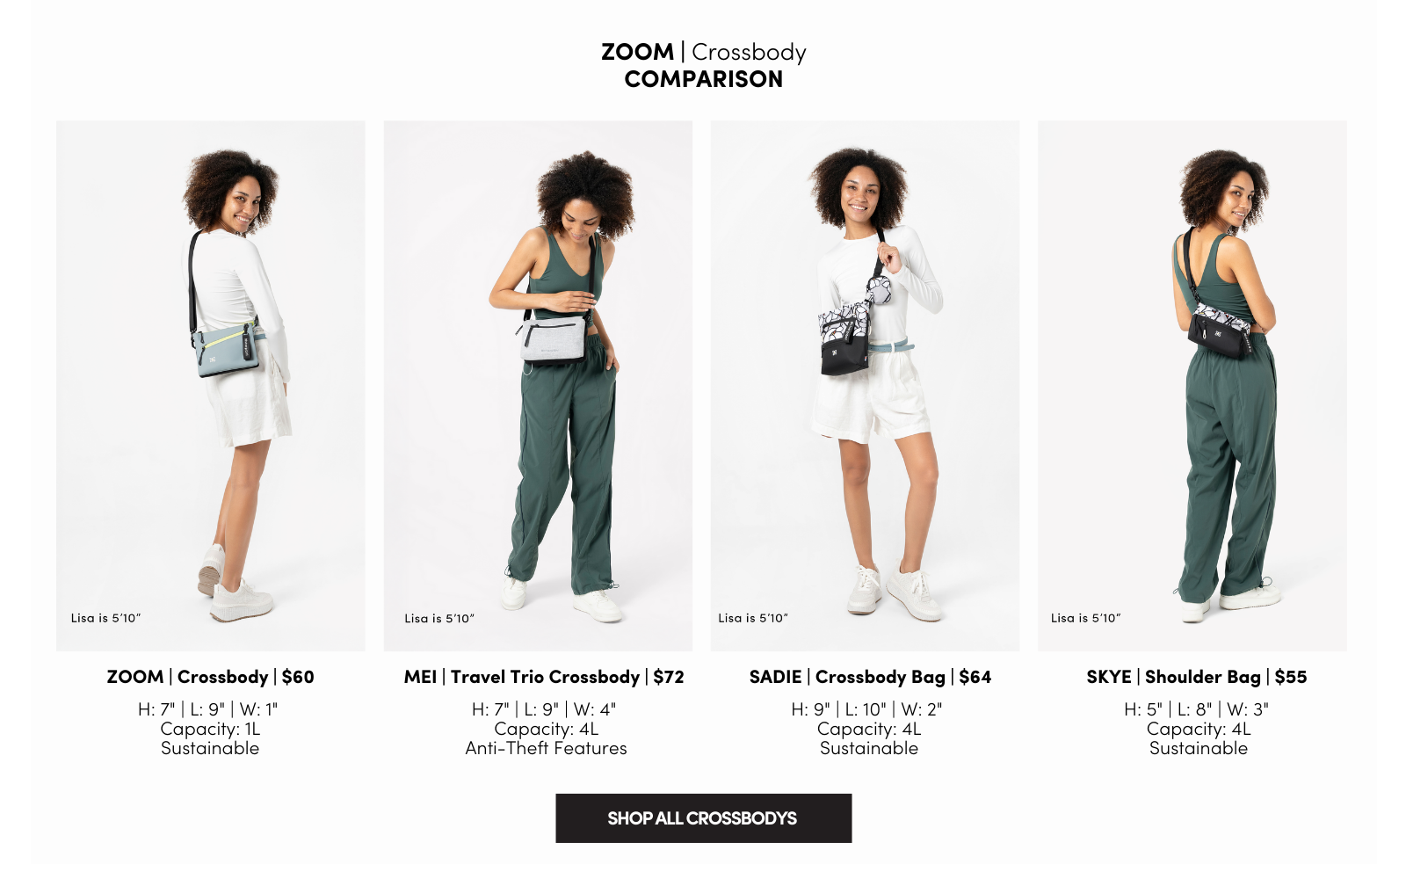Click the Anti-Theft Features text under MEI
This screenshot has height=879, width=1406.
tap(546, 748)
